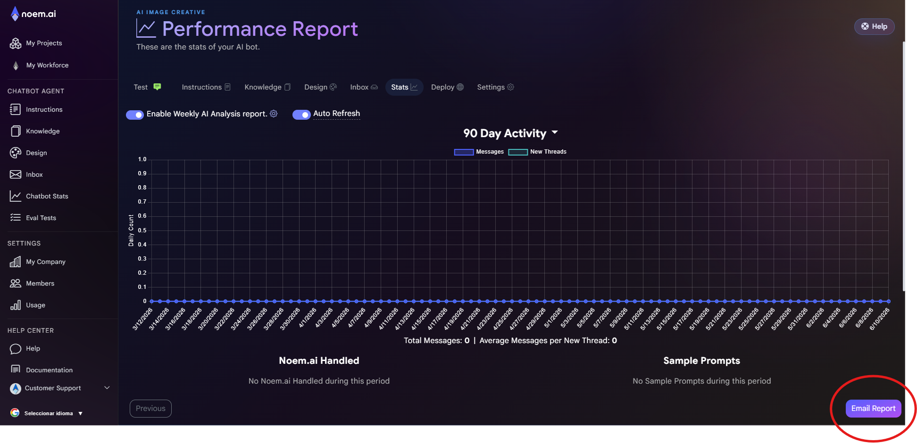Click the page vertical scrollbar

pos(904,166)
